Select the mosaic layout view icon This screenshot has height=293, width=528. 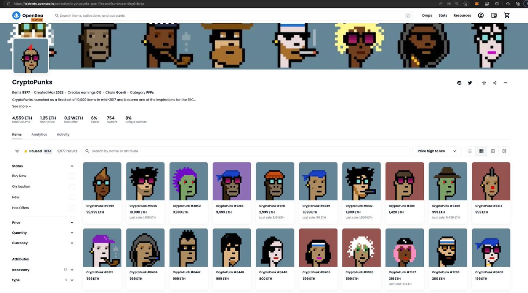click(x=504, y=151)
